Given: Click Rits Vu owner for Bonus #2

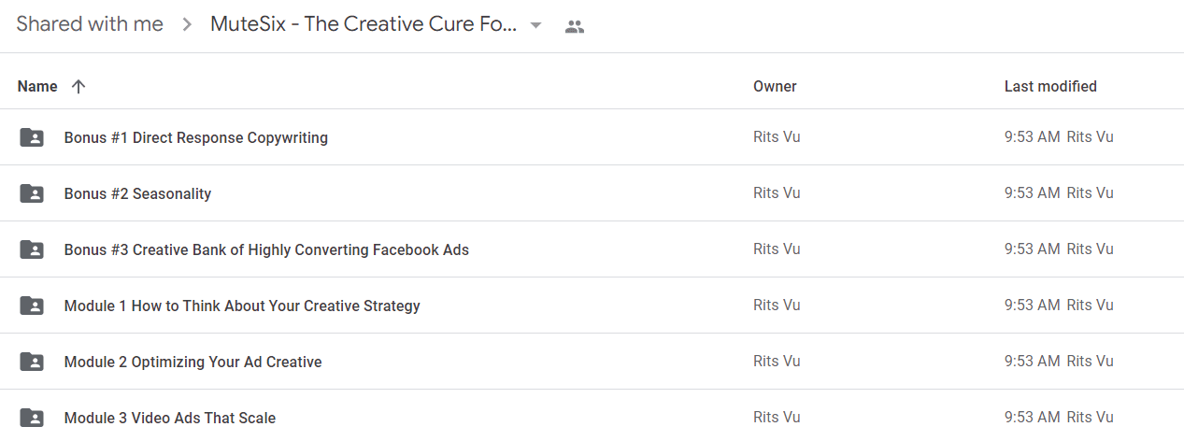Looking at the screenshot, I should coord(777,193).
